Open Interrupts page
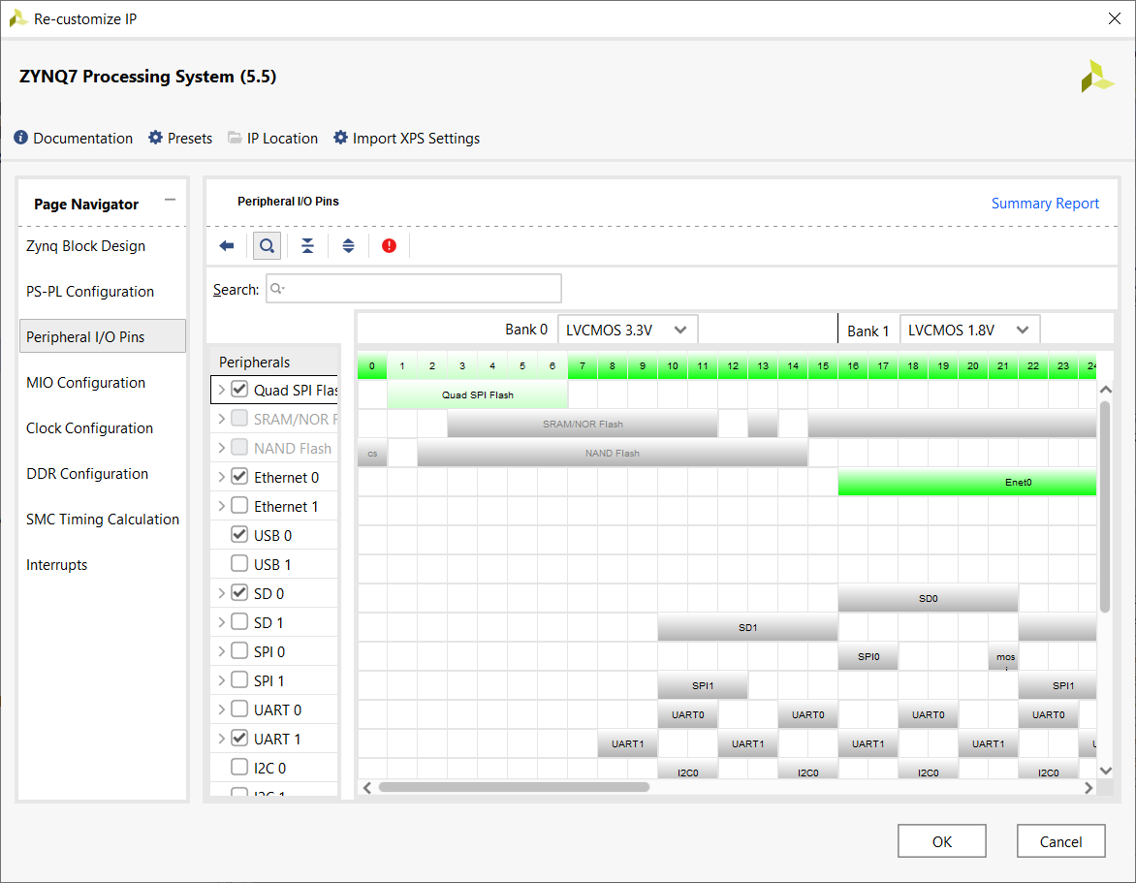The width and height of the screenshot is (1136, 883). (56, 565)
